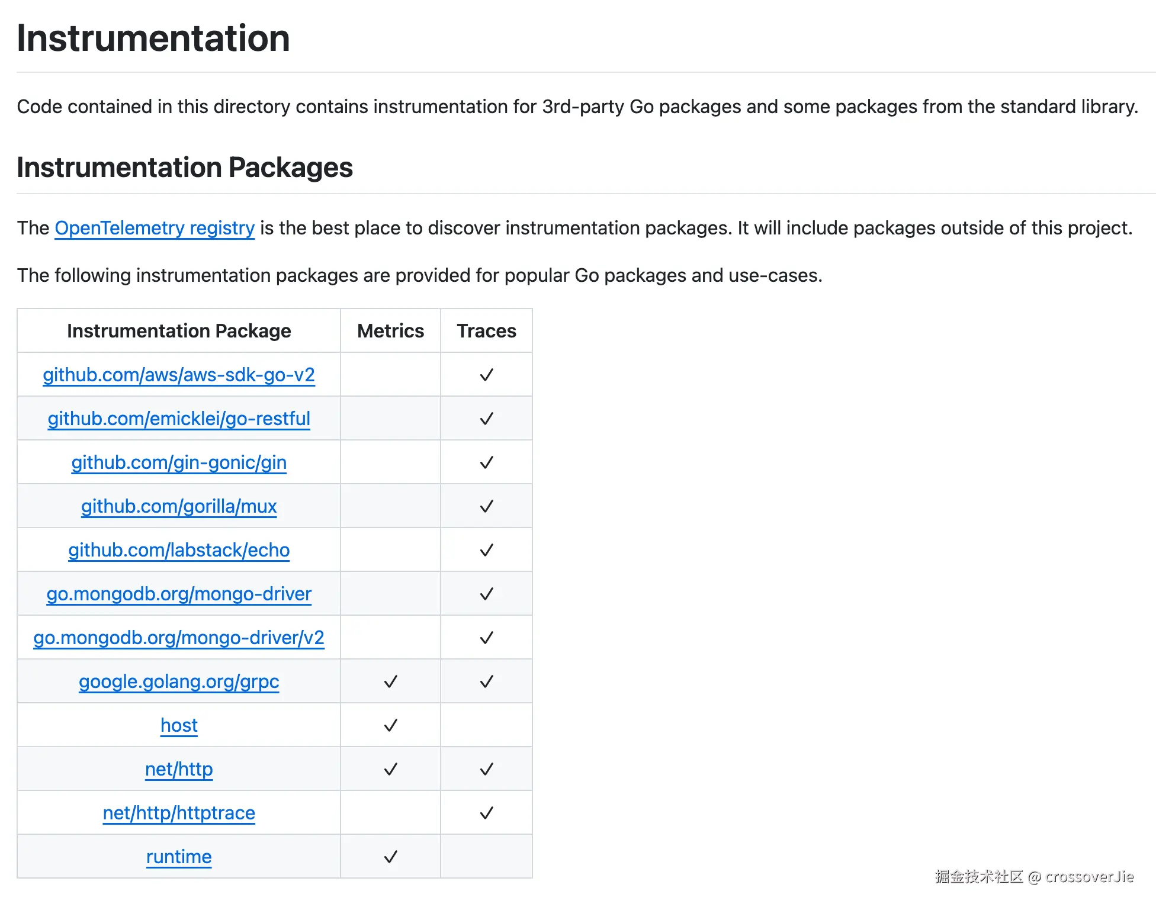Open the github.com/gin-gonic/gin link

point(178,462)
